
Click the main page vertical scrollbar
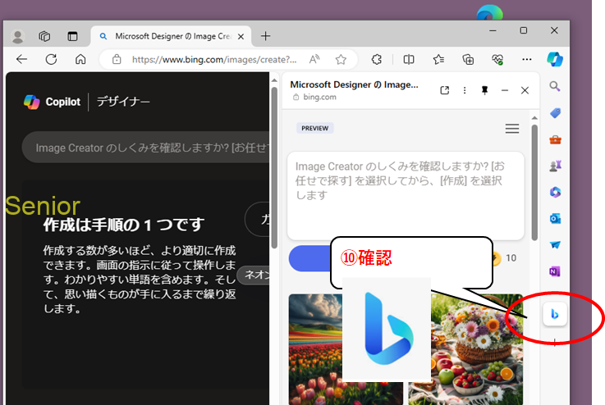tap(274, 168)
